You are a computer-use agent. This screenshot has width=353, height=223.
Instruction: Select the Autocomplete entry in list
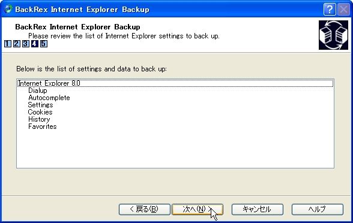[x=49, y=98]
